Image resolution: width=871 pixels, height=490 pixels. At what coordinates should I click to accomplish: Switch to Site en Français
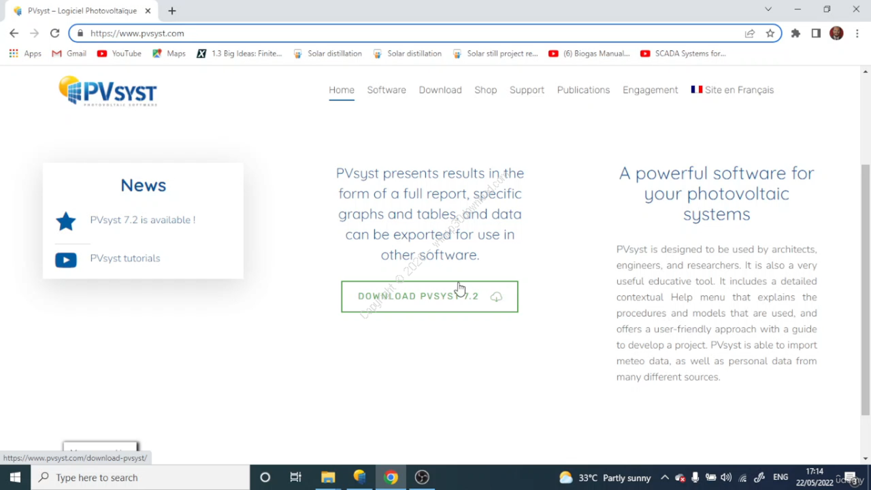coord(732,90)
